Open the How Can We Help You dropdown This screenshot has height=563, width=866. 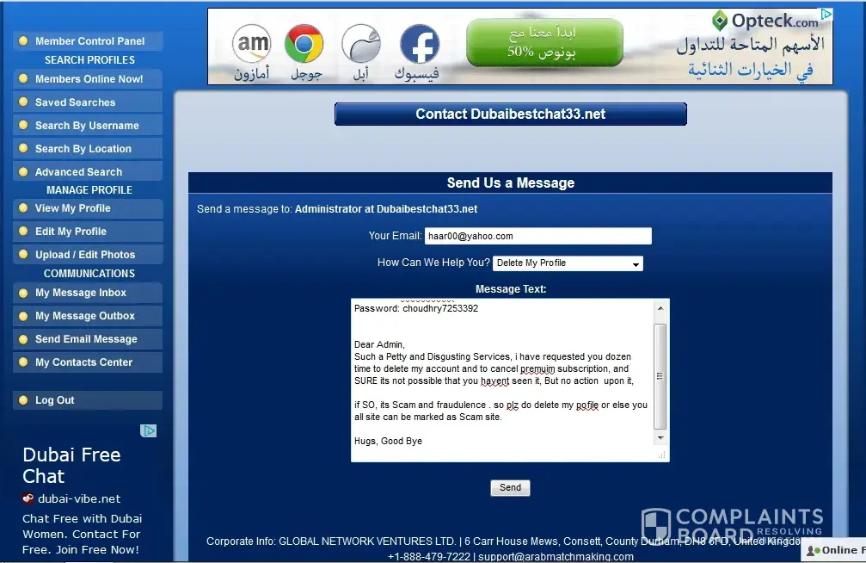pos(568,263)
